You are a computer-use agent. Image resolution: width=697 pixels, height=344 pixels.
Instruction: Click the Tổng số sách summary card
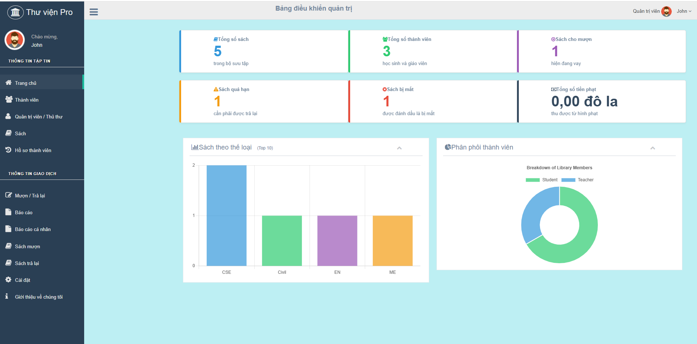click(263, 51)
